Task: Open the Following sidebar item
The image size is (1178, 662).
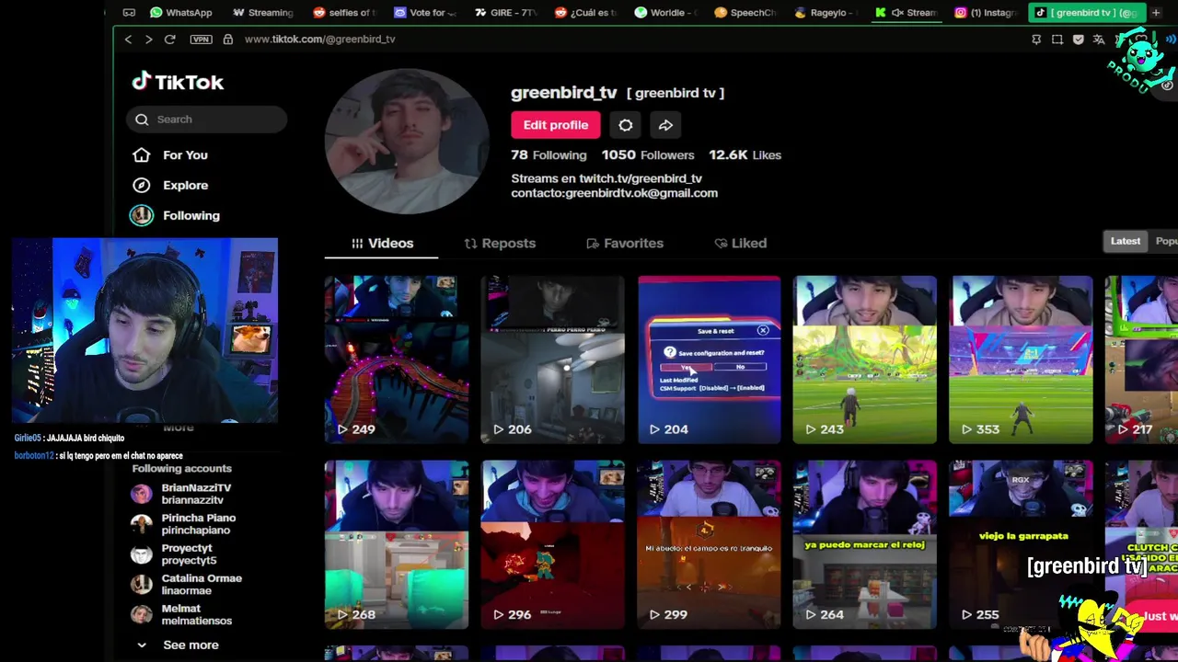Action: pyautogui.click(x=176, y=215)
